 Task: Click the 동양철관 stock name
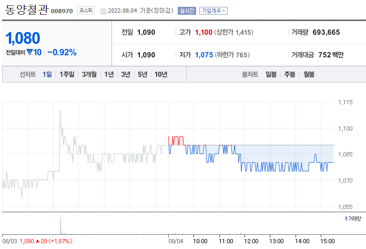click(27, 10)
